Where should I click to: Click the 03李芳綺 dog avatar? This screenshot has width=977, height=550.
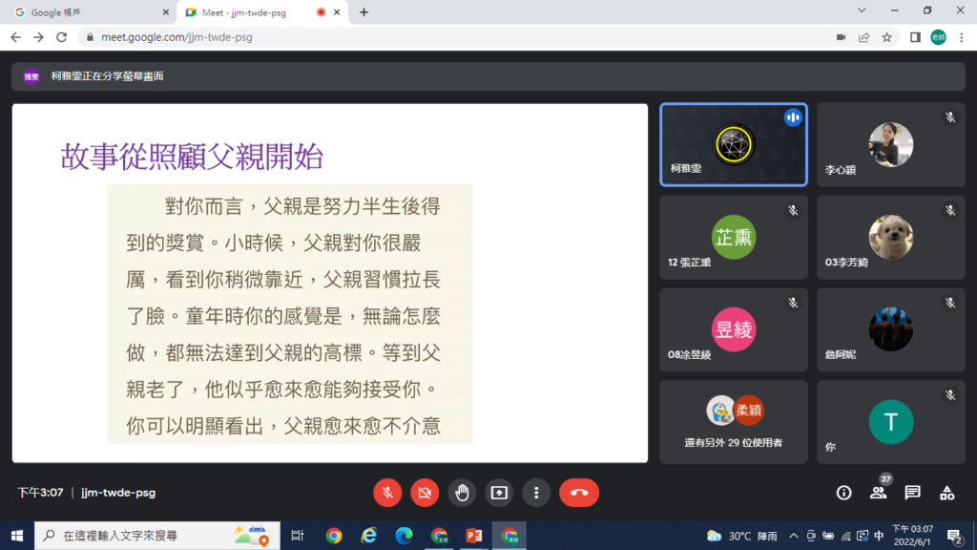(x=891, y=237)
